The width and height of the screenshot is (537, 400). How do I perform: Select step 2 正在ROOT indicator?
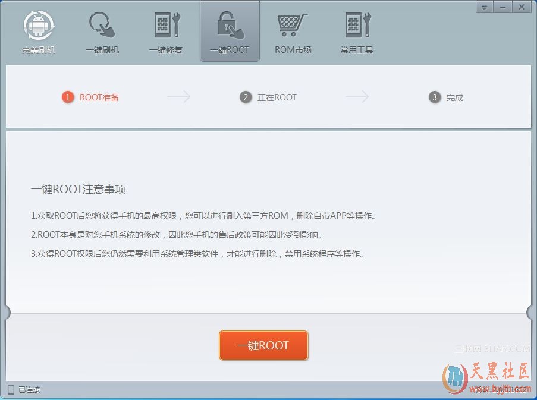tap(269, 97)
